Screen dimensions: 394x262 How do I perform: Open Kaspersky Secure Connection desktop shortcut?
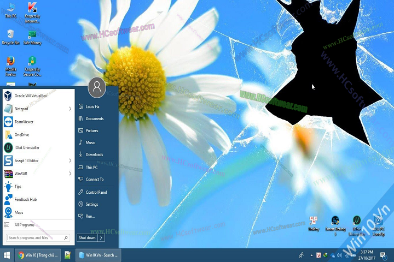[x=32, y=66]
